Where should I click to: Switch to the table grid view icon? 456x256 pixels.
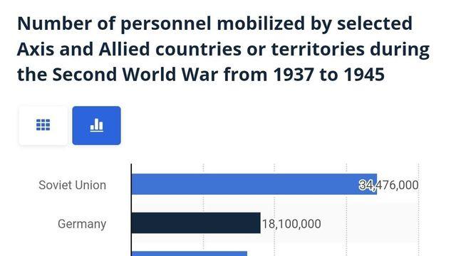pyautogui.click(x=43, y=125)
